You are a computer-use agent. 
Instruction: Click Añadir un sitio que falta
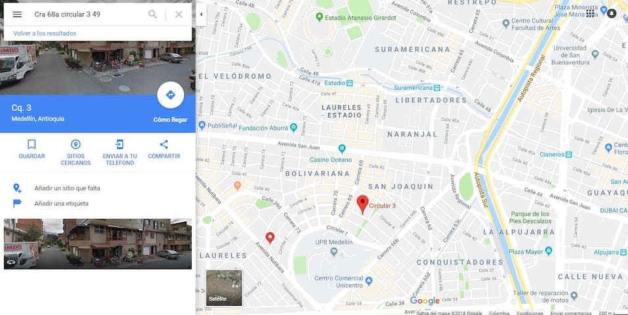click(x=68, y=188)
